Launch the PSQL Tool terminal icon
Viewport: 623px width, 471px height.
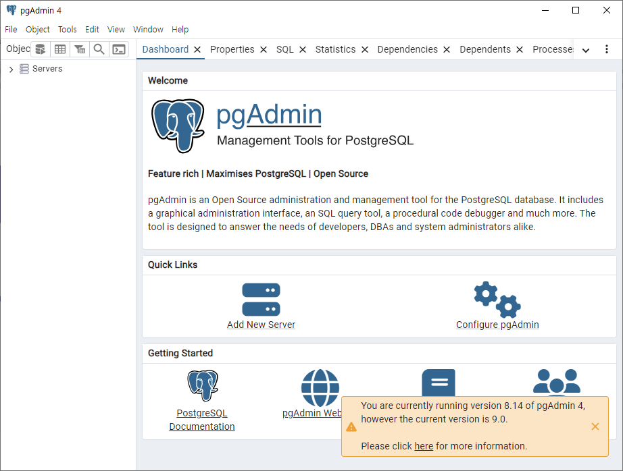pos(119,49)
